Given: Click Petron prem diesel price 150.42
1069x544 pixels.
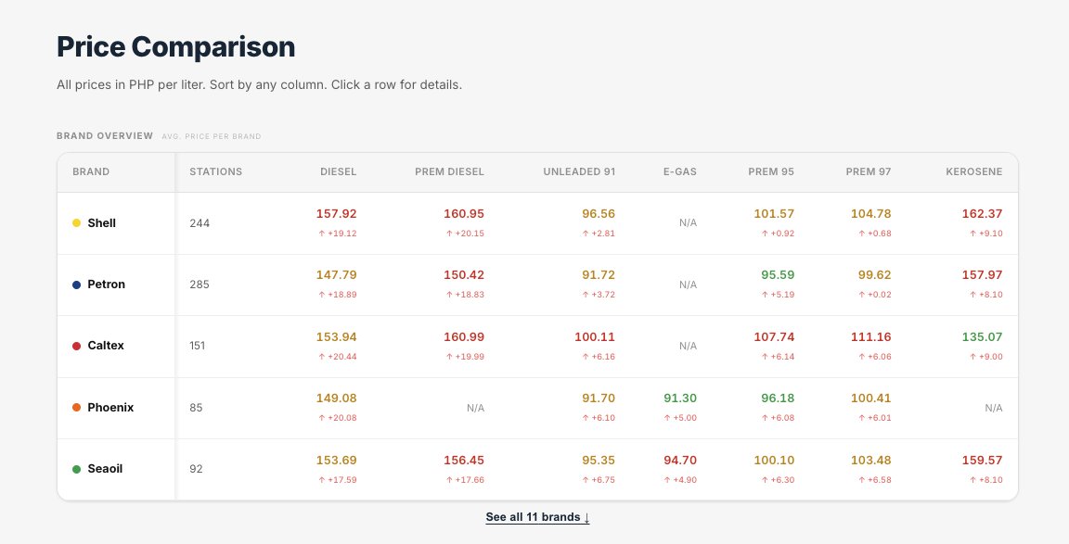Looking at the screenshot, I should [x=464, y=275].
